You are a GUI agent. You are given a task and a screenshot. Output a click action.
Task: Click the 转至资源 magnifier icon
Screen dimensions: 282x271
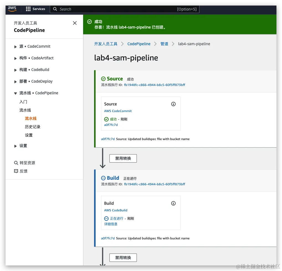pos(16,163)
